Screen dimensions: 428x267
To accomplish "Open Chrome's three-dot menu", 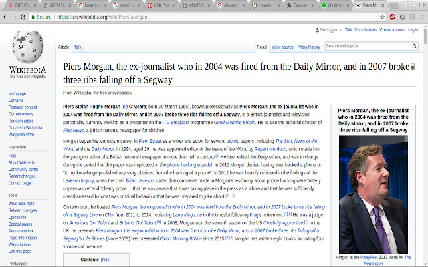I will pyautogui.click(x=422, y=17).
